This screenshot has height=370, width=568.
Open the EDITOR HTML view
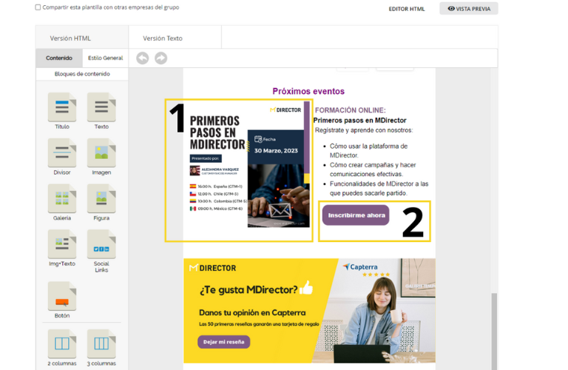tap(407, 9)
